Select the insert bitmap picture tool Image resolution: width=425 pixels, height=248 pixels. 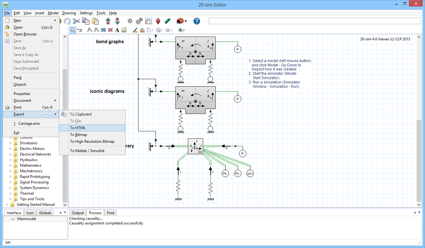click(124, 30)
